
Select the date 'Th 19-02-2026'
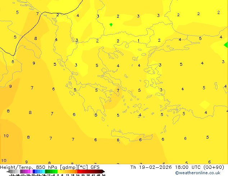tap(151, 167)
